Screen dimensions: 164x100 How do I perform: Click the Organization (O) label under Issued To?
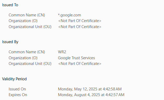23,21
